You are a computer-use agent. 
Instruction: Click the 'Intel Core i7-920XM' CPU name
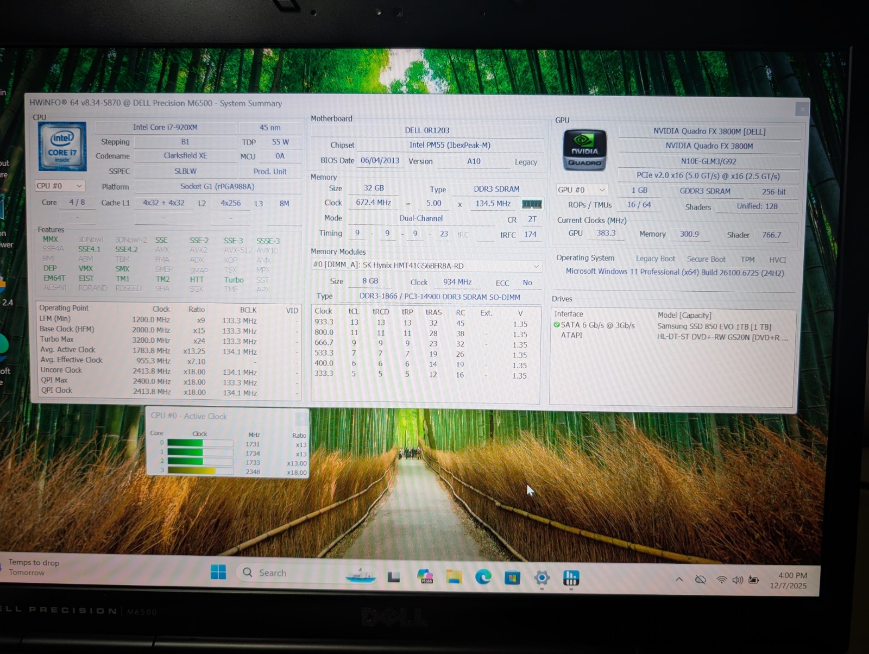[x=165, y=127]
